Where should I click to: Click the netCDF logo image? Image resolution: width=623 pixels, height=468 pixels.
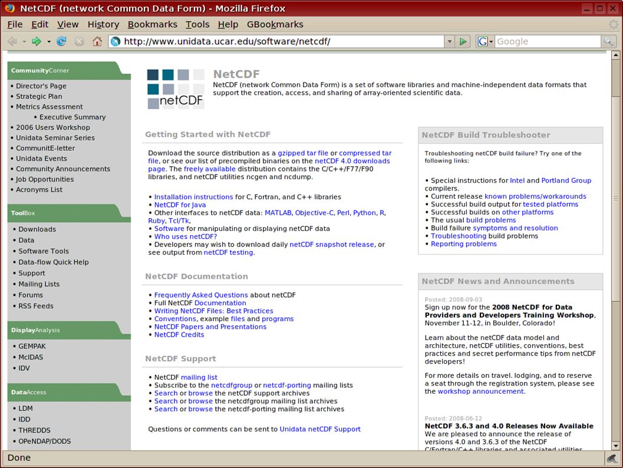click(x=176, y=89)
